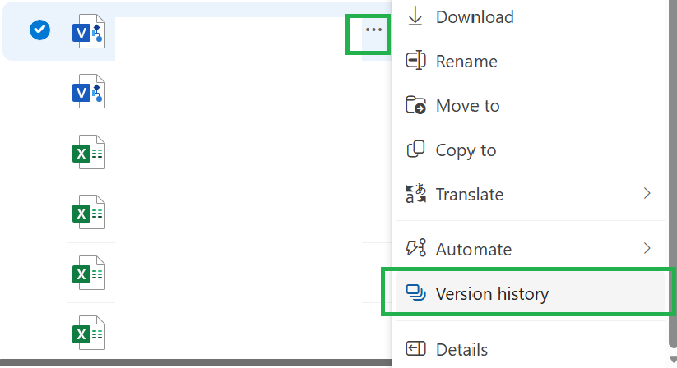Select Version history in the menu
This screenshot has width=677, height=368.
pos(531,293)
